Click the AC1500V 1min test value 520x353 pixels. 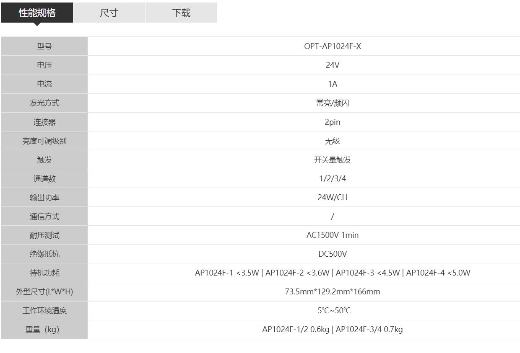pos(333,235)
